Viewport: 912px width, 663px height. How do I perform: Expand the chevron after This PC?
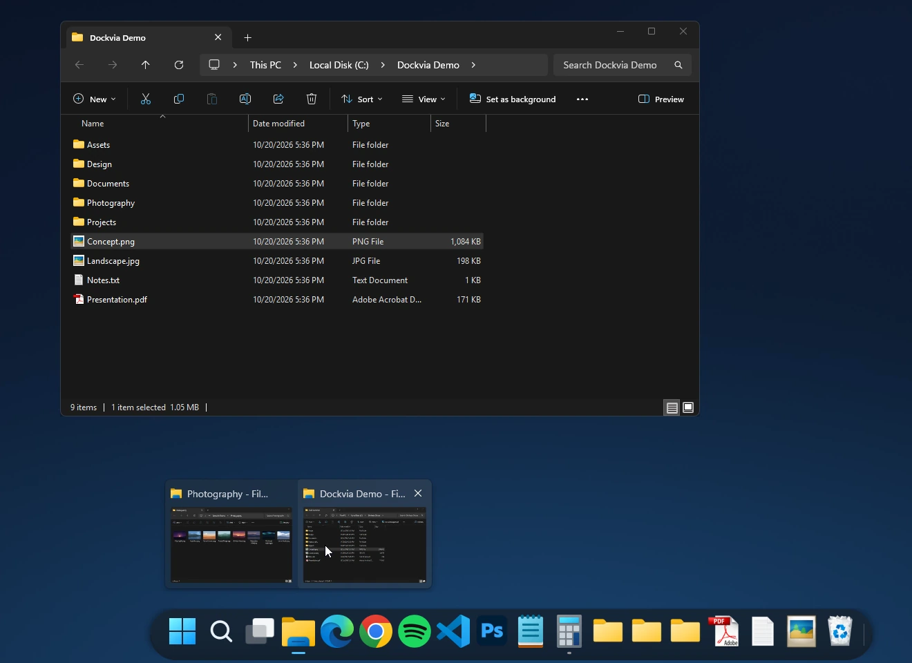coord(295,65)
